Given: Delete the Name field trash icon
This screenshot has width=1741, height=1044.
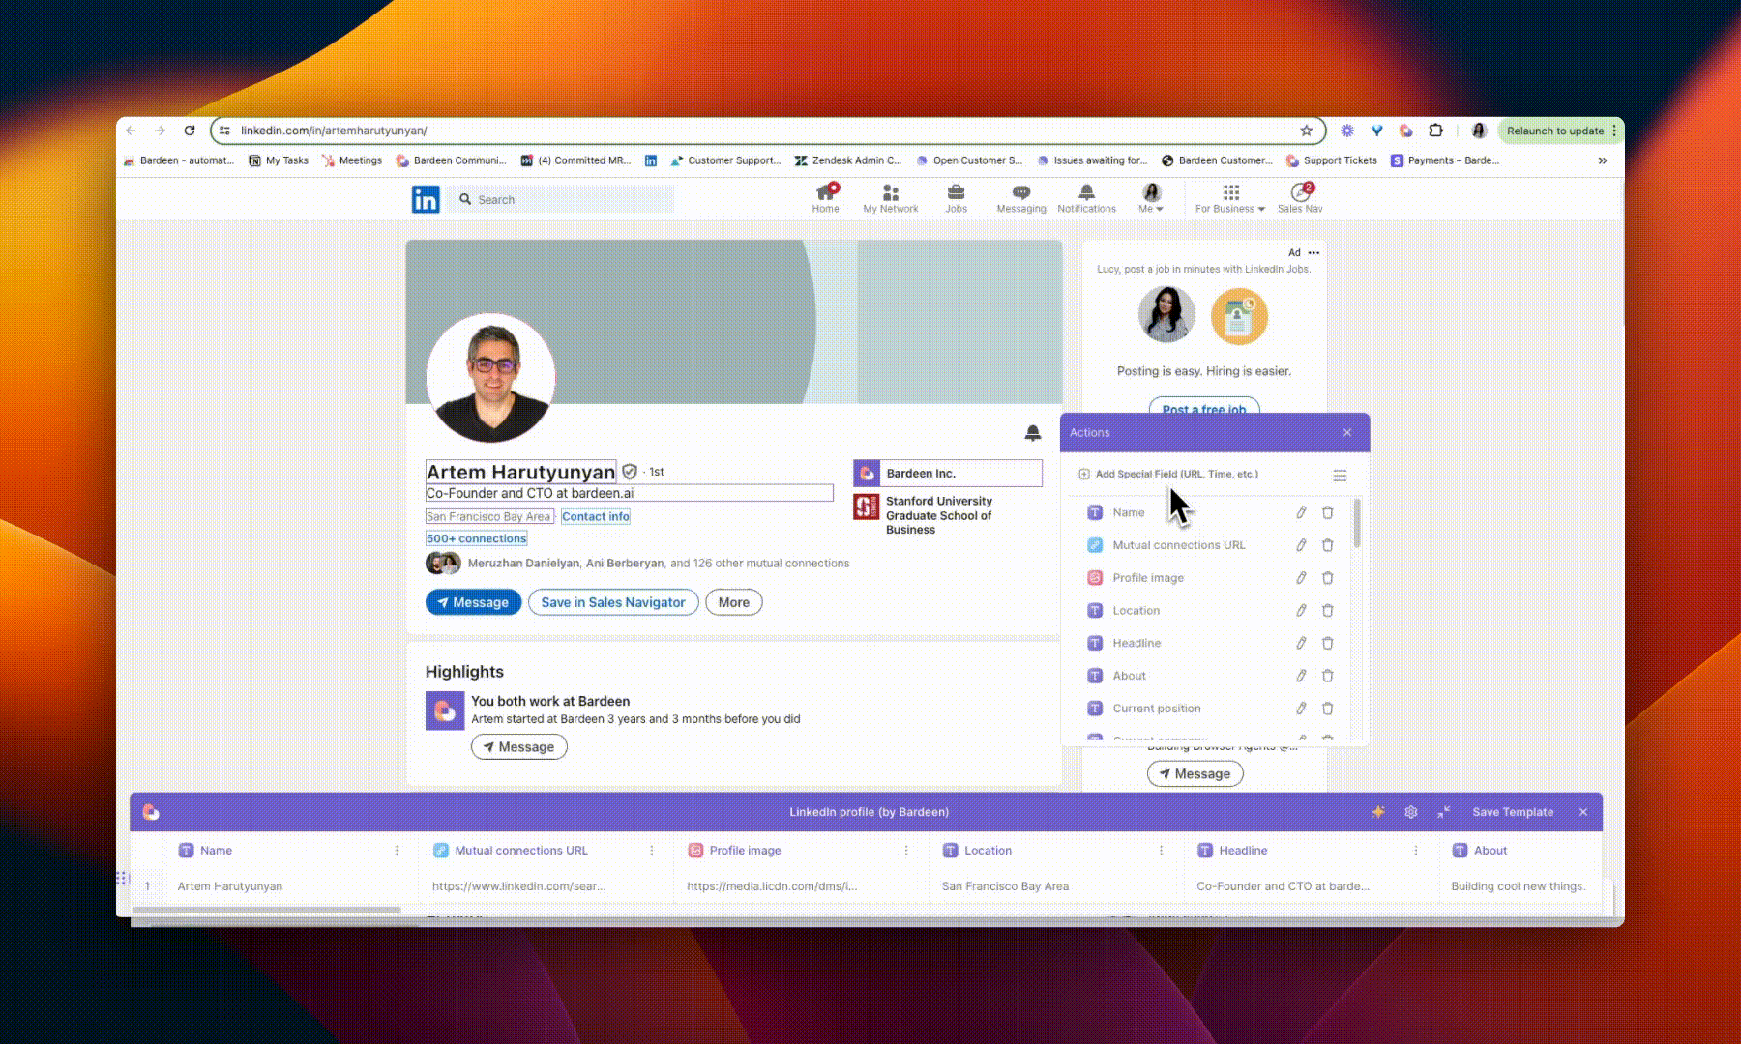Looking at the screenshot, I should tap(1328, 512).
